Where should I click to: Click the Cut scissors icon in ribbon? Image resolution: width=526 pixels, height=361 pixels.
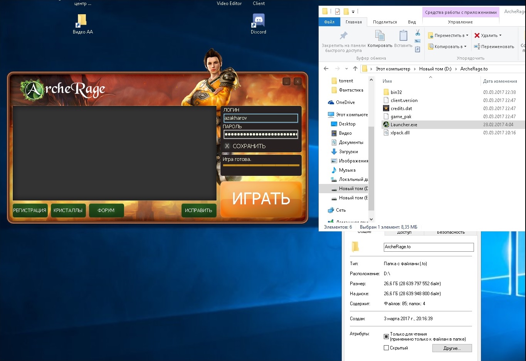coord(418,33)
